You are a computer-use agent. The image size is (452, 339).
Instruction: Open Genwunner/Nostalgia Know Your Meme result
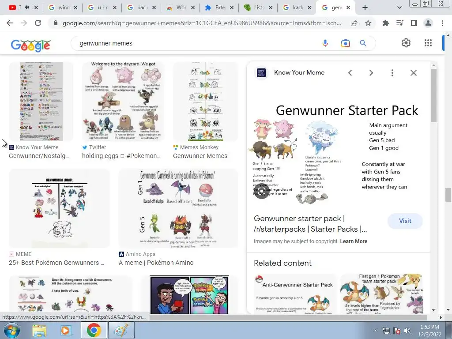(39, 156)
